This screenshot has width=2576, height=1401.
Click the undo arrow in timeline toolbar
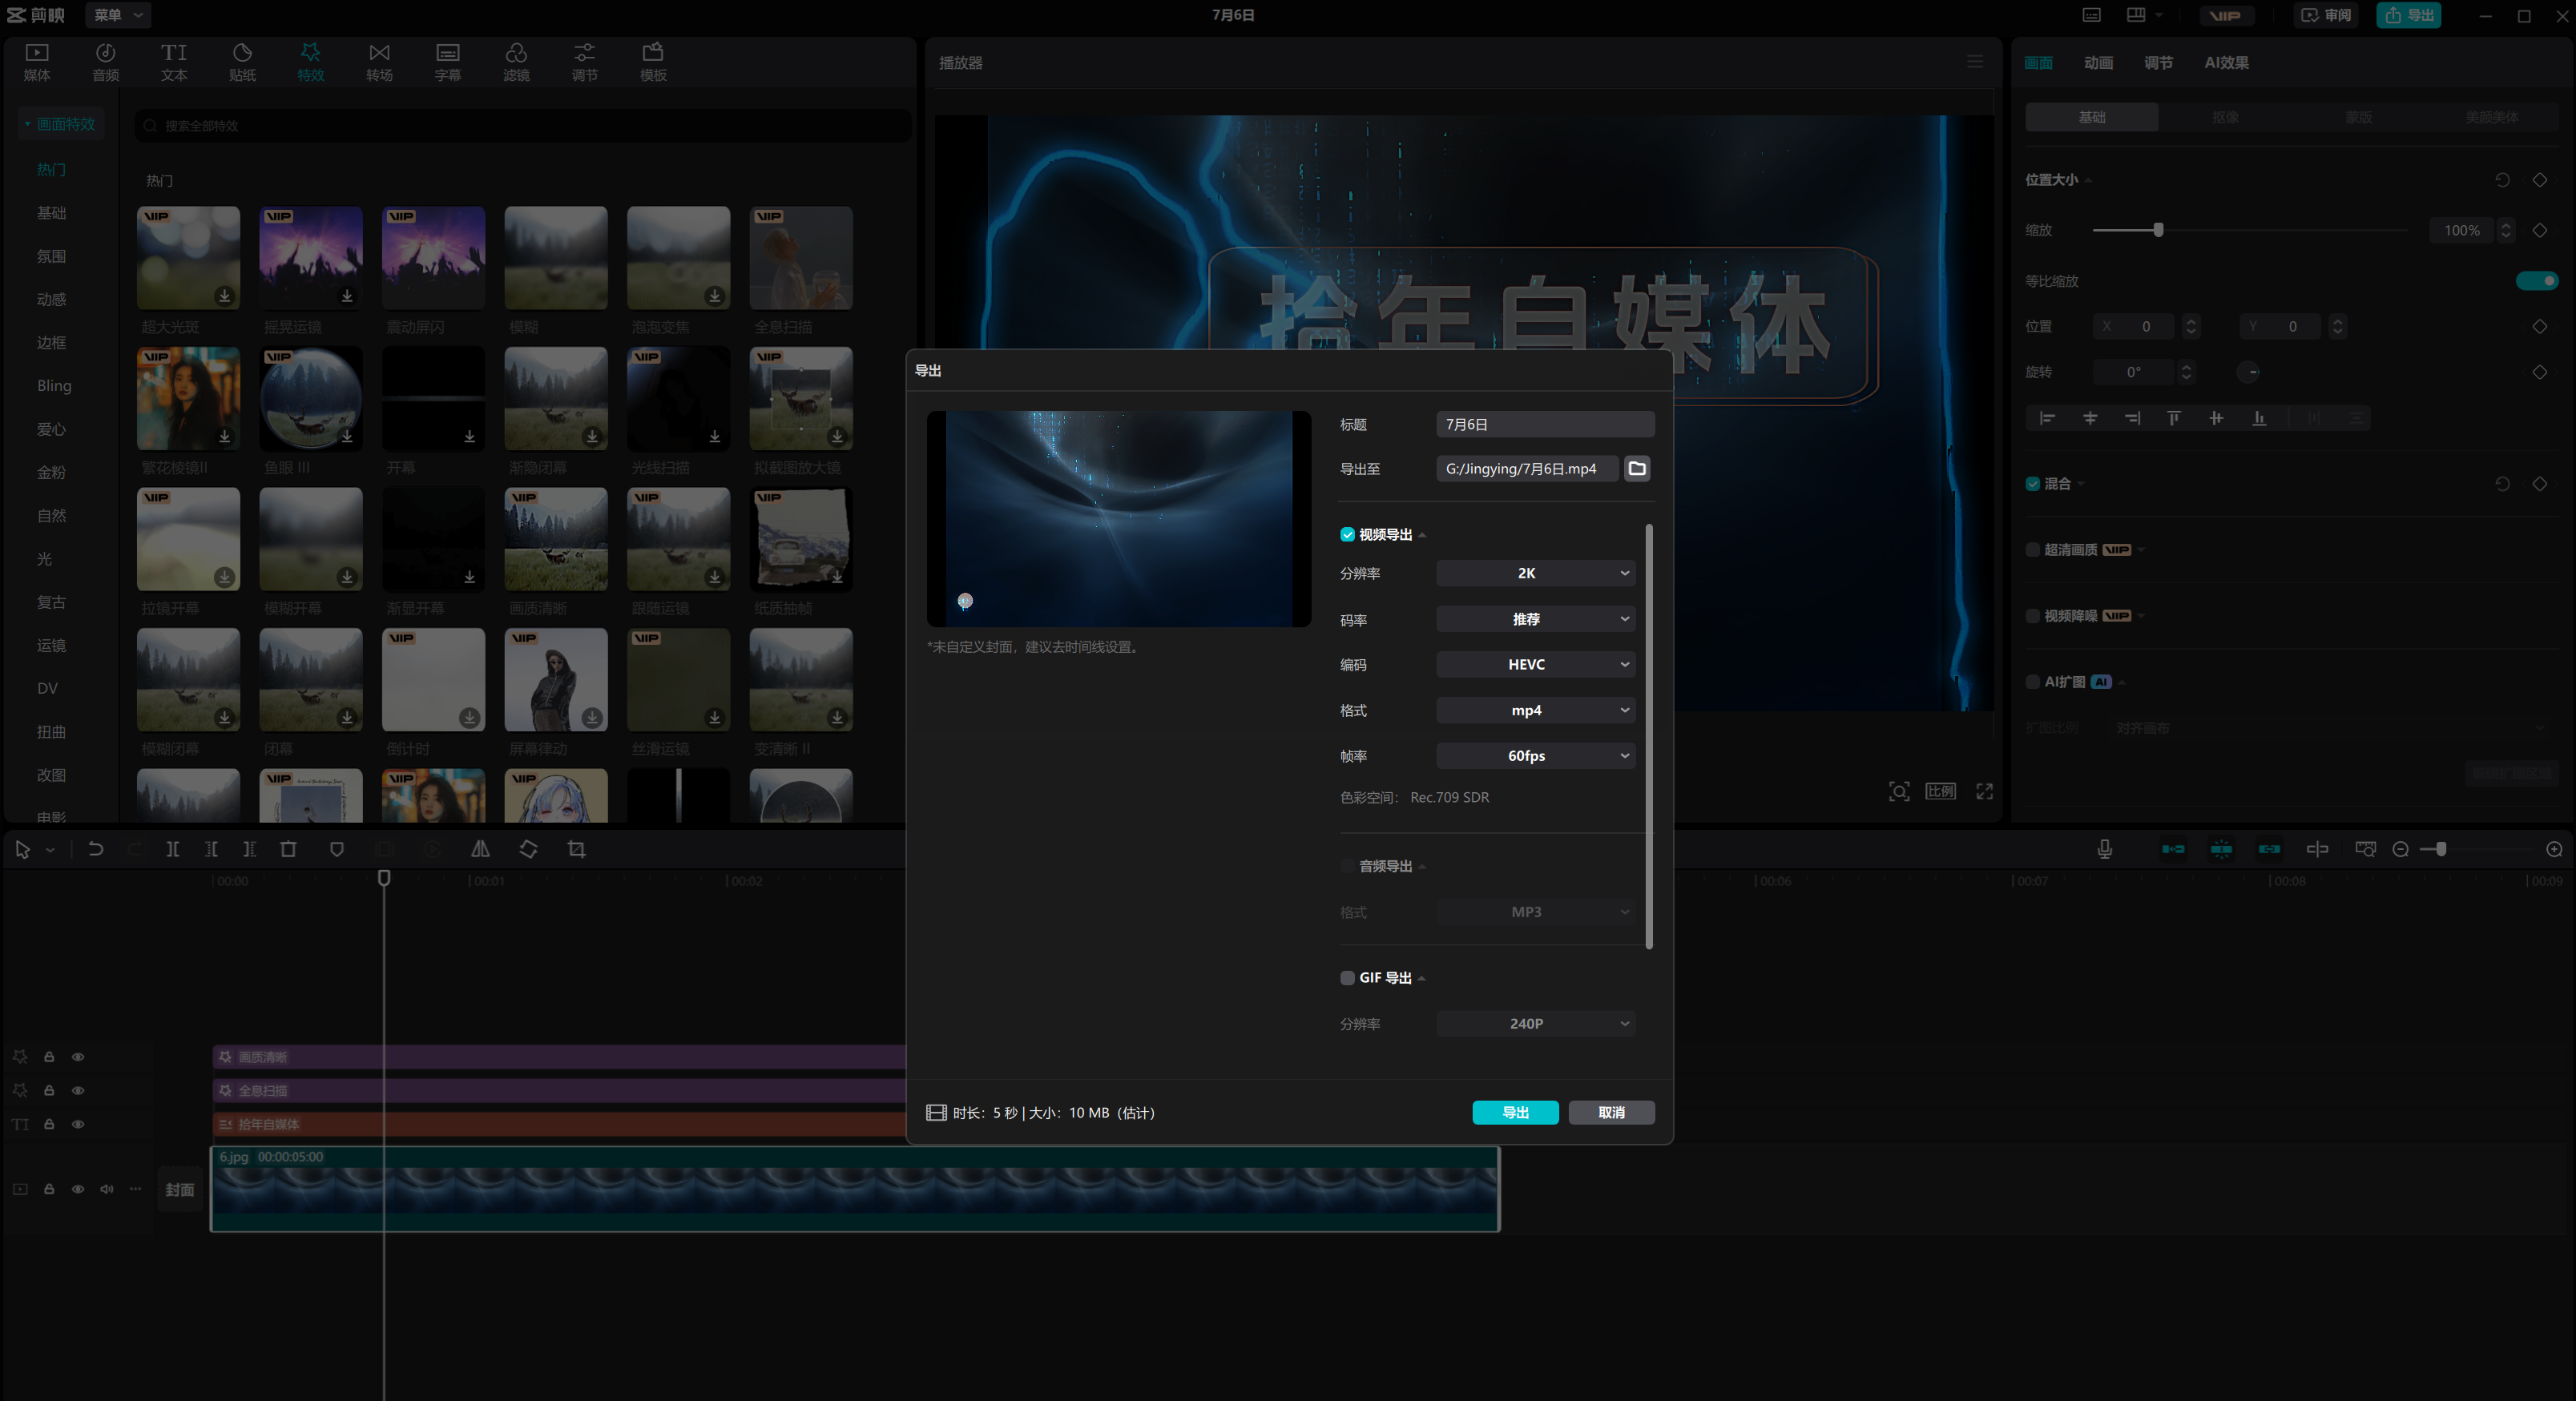[96, 849]
